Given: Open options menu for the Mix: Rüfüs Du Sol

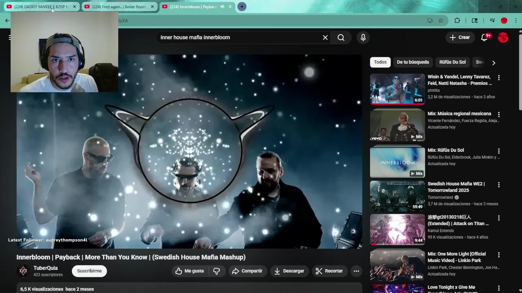Looking at the screenshot, I should [x=498, y=151].
